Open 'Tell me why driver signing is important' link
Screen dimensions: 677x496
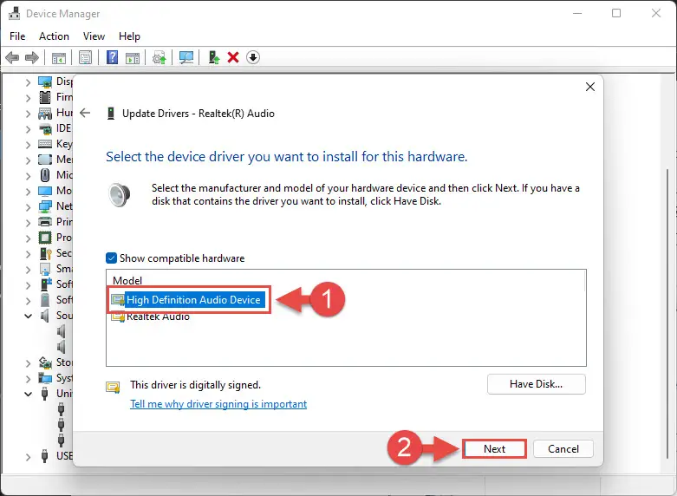coord(218,404)
